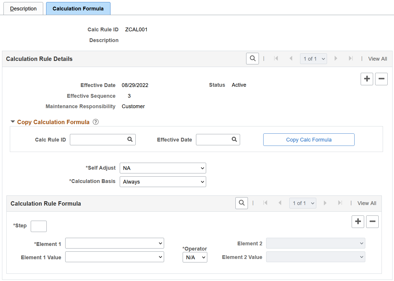Collapse the Copy Calculation Formula section
The width and height of the screenshot is (394, 281).
click(13, 122)
